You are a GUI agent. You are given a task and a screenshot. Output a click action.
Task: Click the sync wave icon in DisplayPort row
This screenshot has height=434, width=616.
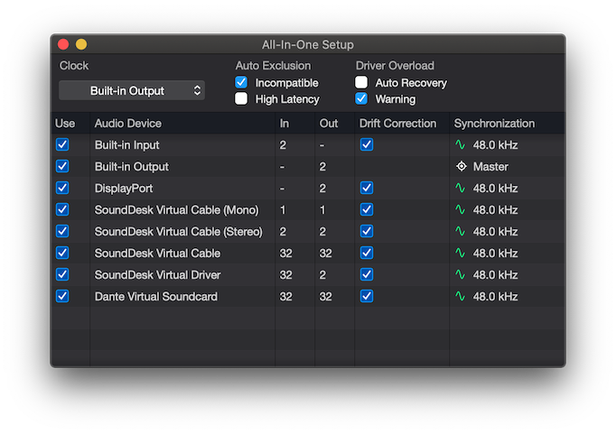coord(460,189)
